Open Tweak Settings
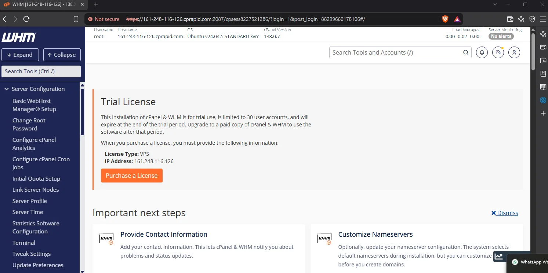 (32, 254)
